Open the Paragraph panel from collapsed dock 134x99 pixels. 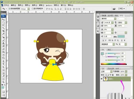98,31
